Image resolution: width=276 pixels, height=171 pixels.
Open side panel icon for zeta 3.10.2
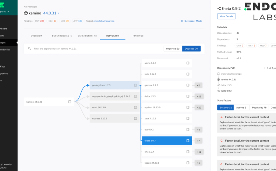[x=188, y=118]
